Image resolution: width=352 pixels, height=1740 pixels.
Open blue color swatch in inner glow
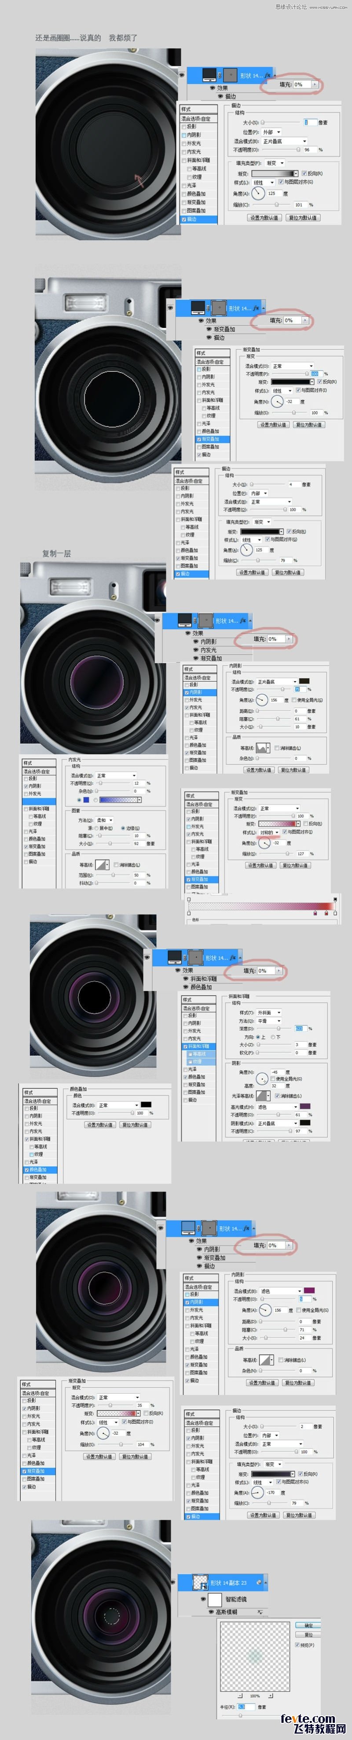click(x=86, y=800)
